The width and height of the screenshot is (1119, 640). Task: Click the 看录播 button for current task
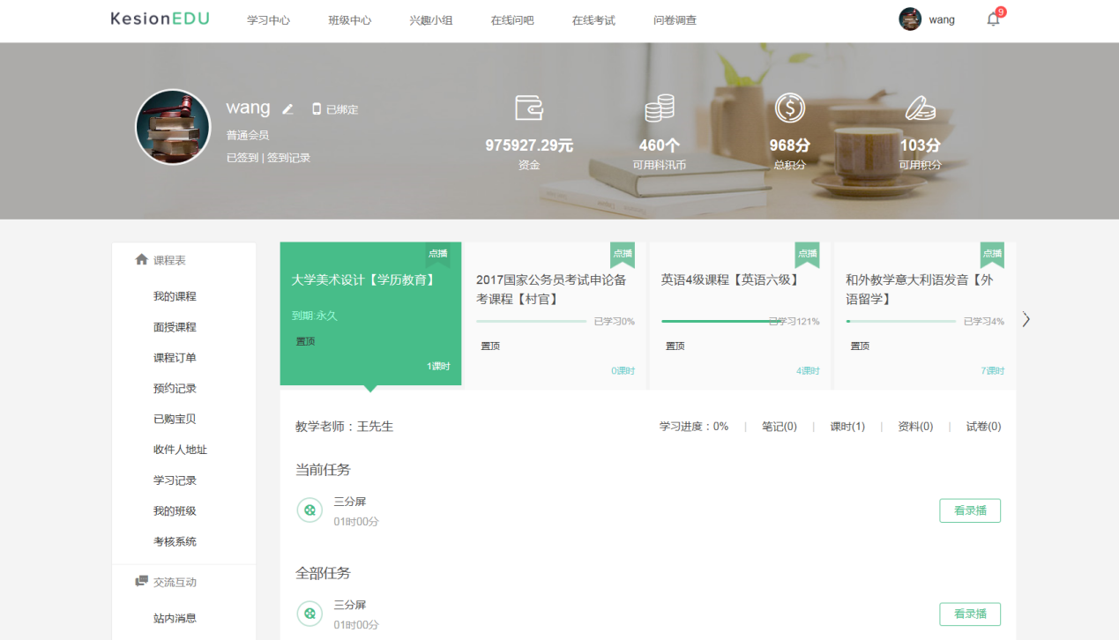tap(969, 510)
